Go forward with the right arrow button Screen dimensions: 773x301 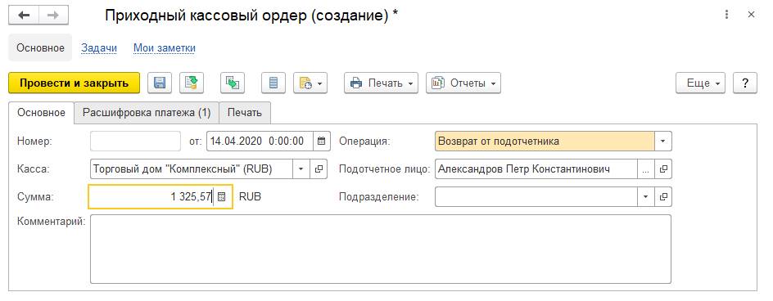click(52, 16)
